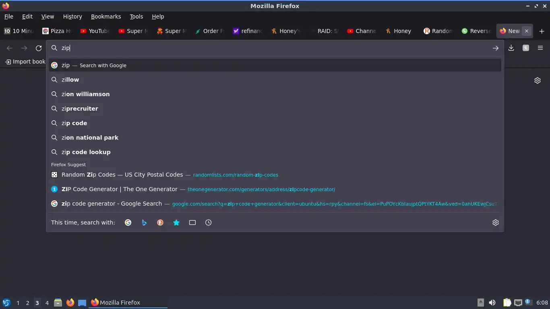Open the View menu

(x=48, y=16)
